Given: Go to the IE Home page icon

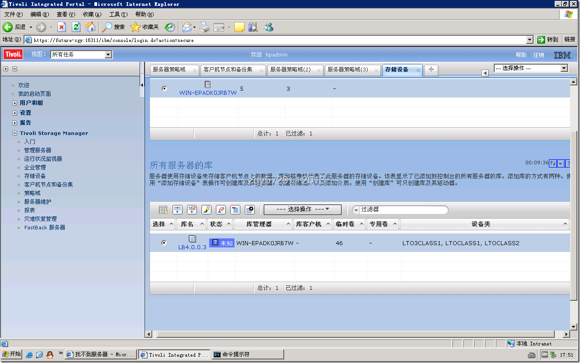Looking at the screenshot, I should click(x=90, y=27).
